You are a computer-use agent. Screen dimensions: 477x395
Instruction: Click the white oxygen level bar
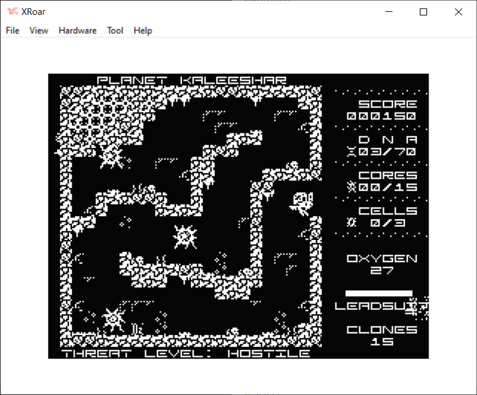pos(379,293)
